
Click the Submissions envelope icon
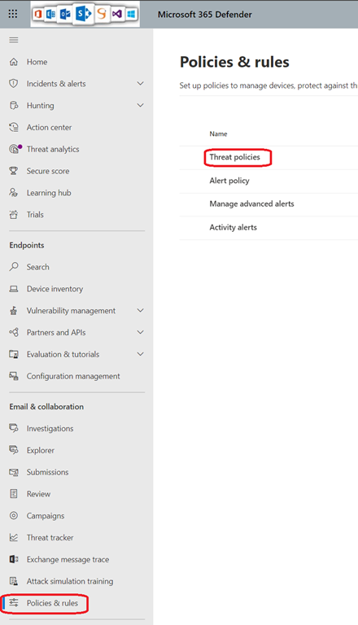14,472
